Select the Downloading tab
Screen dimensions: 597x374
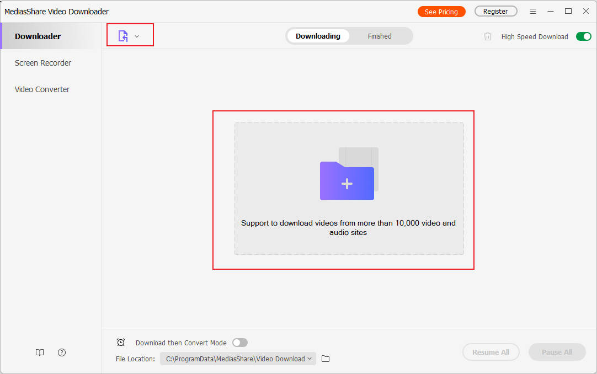click(318, 36)
